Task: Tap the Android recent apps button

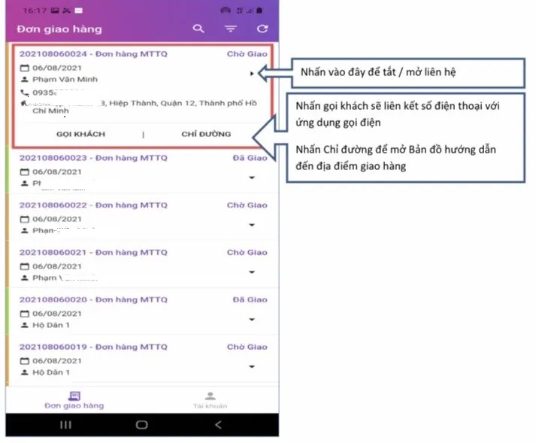Action: click(65, 425)
